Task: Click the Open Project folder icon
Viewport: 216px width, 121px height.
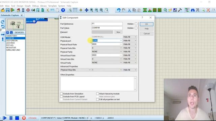Action: tap(3, 10)
